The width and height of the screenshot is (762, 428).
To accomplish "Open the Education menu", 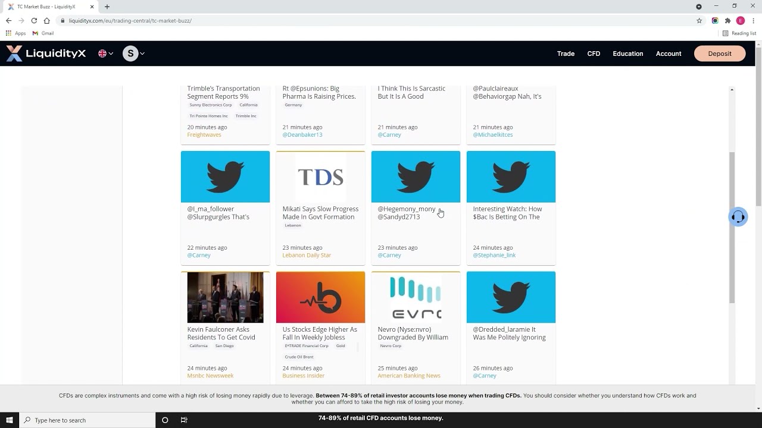I will 628,53.
